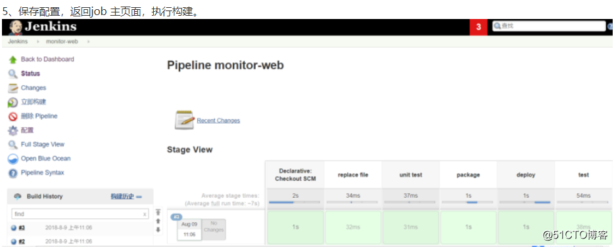Open 配置 configuration page
Screen dimensions: 614x247
click(28, 130)
